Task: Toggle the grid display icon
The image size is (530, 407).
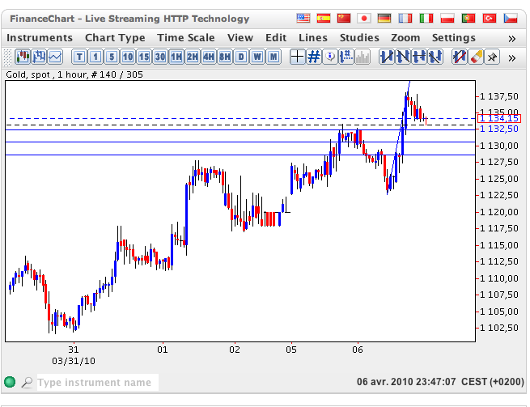Action: pos(314,56)
